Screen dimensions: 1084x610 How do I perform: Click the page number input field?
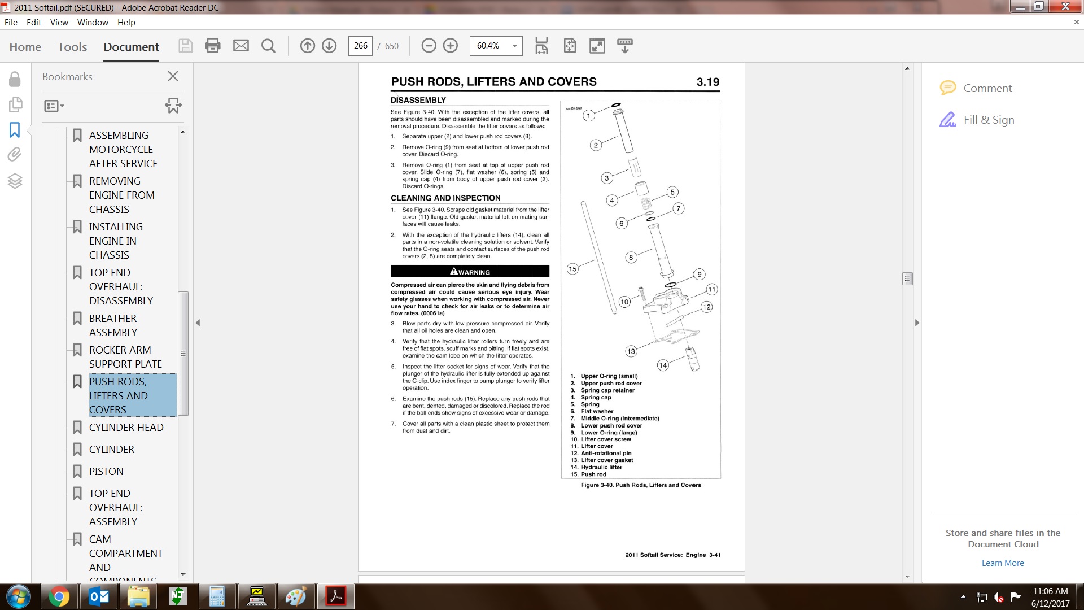point(360,46)
